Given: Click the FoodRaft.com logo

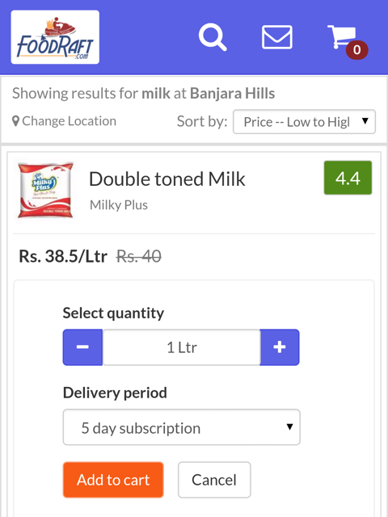Looking at the screenshot, I should coord(55,37).
